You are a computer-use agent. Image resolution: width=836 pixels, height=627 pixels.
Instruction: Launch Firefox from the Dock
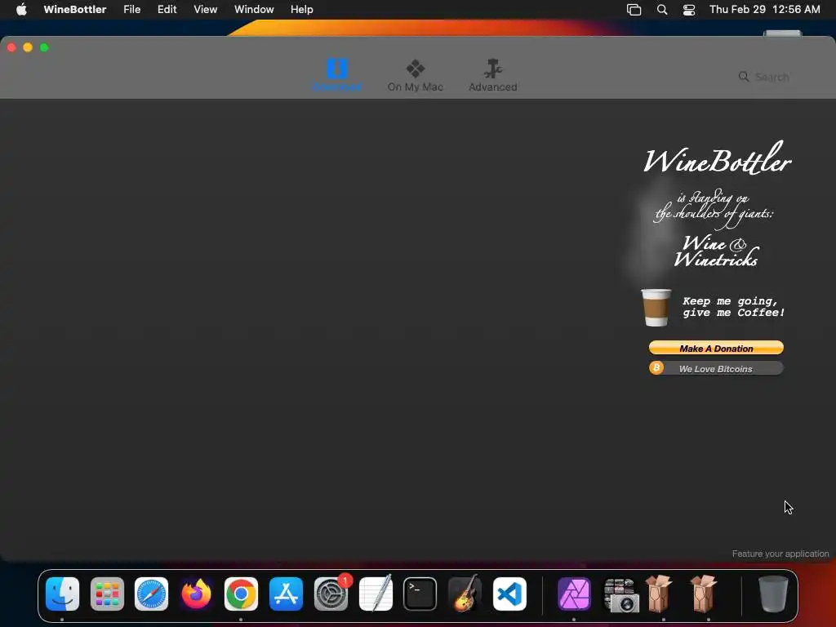click(196, 594)
